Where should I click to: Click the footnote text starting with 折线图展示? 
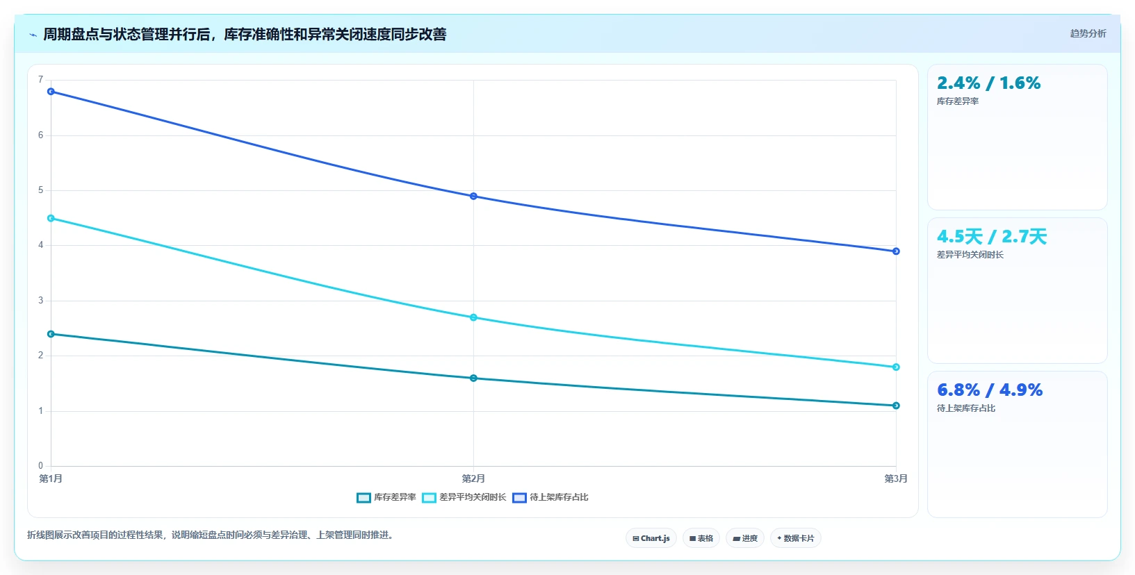click(x=212, y=535)
